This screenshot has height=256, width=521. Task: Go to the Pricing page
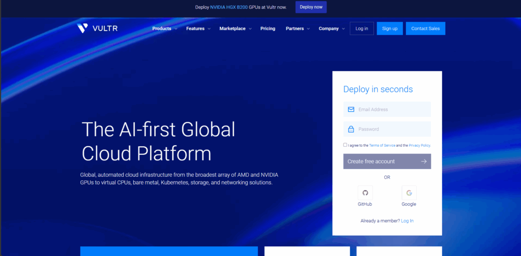click(268, 28)
